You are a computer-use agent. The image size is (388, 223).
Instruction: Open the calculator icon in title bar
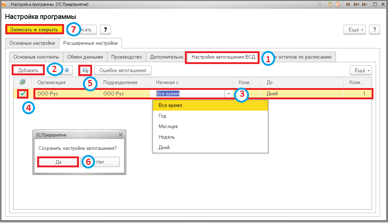pos(329,4)
